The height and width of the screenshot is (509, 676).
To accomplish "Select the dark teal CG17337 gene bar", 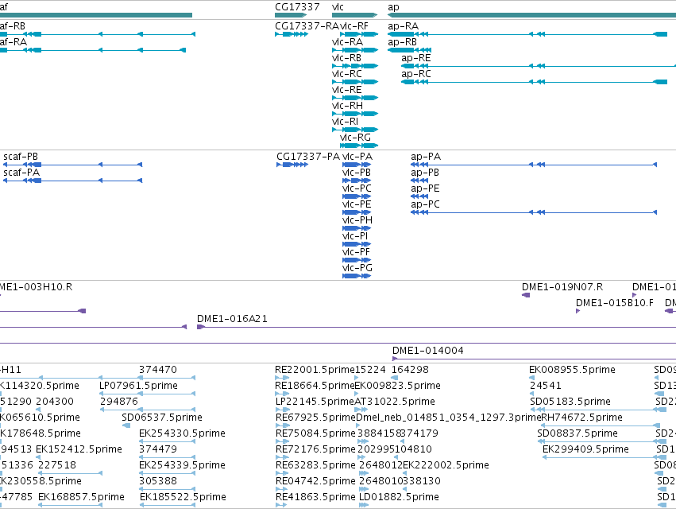I will point(291,15).
